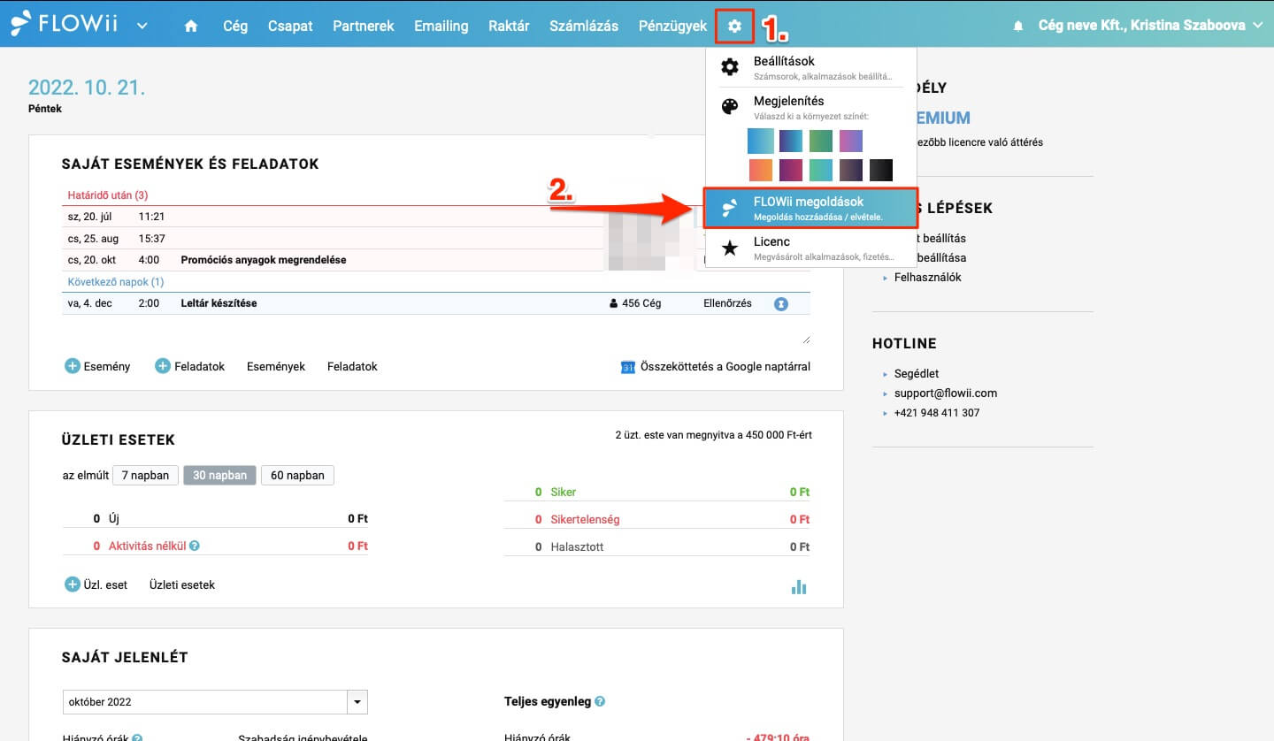The height and width of the screenshot is (741, 1274).
Task: Open the Számlázás menu
Action: coord(584,26)
